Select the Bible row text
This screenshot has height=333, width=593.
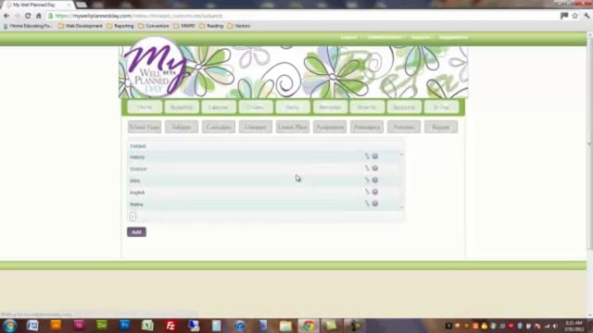135,181
